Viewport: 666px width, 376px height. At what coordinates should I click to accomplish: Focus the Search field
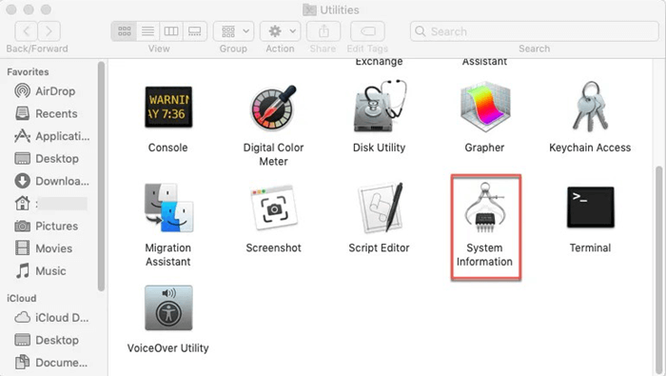pos(535,31)
